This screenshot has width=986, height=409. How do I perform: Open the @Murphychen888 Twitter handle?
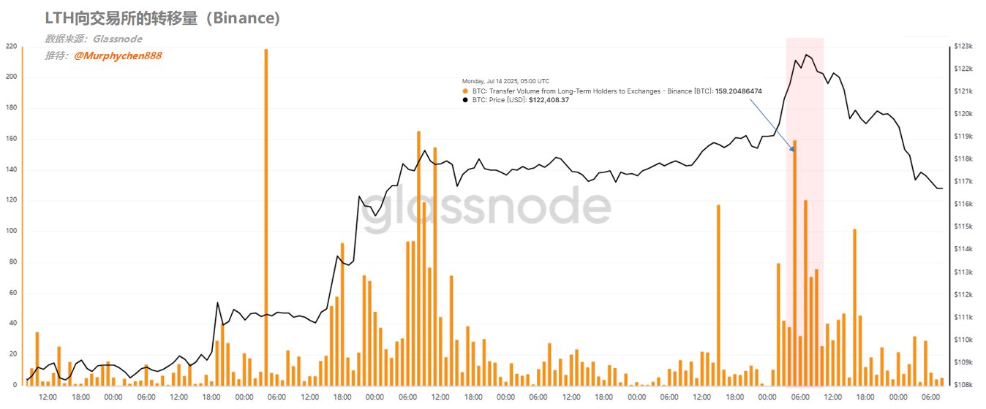pos(117,56)
